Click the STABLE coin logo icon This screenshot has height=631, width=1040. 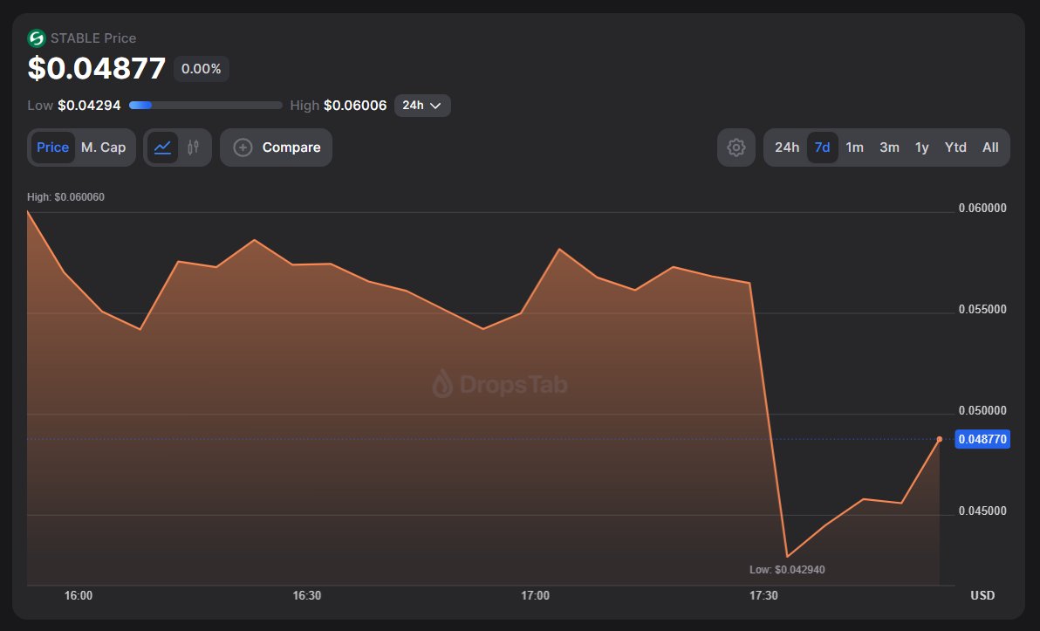tap(36, 38)
